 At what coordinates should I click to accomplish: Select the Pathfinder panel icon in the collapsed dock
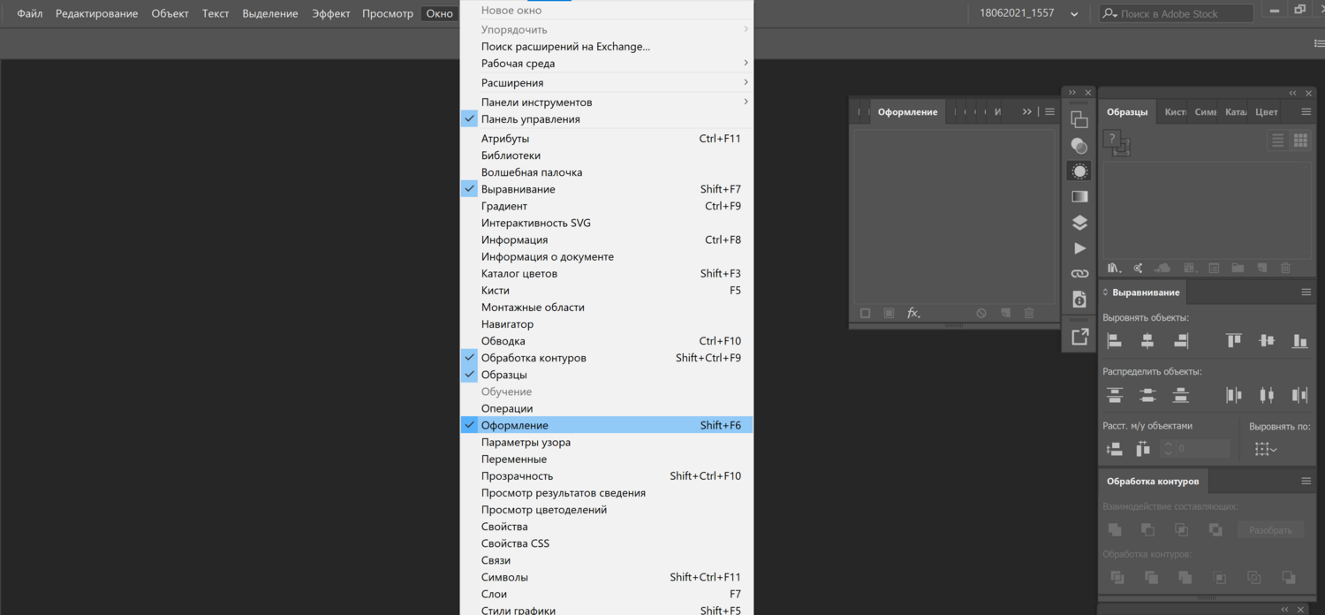1079,119
